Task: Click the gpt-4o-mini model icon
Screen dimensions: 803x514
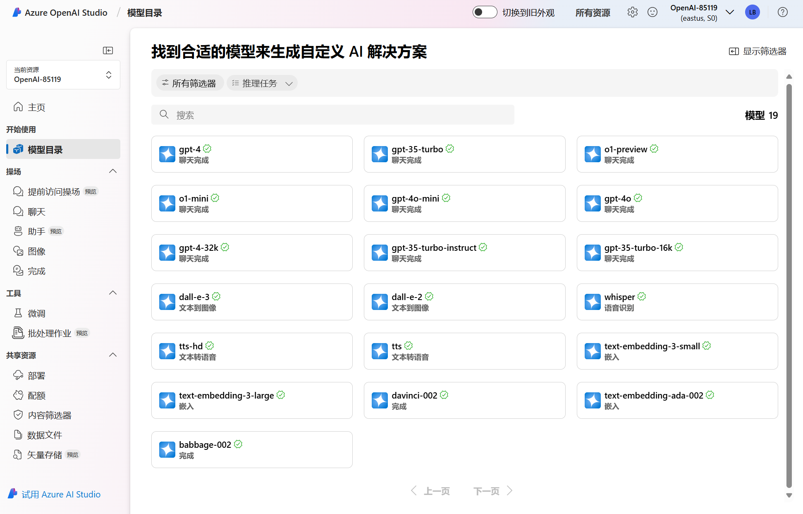Action: click(380, 203)
